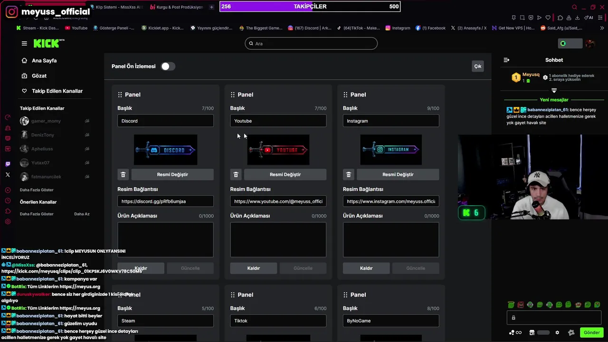Click the chat message input box
This screenshot has width=608, height=342.
(554, 318)
